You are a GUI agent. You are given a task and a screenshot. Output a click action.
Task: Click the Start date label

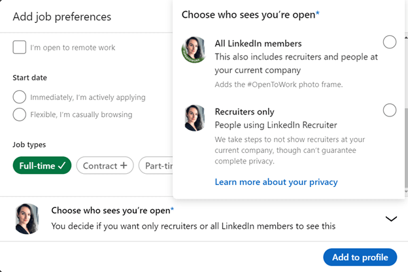coord(29,78)
